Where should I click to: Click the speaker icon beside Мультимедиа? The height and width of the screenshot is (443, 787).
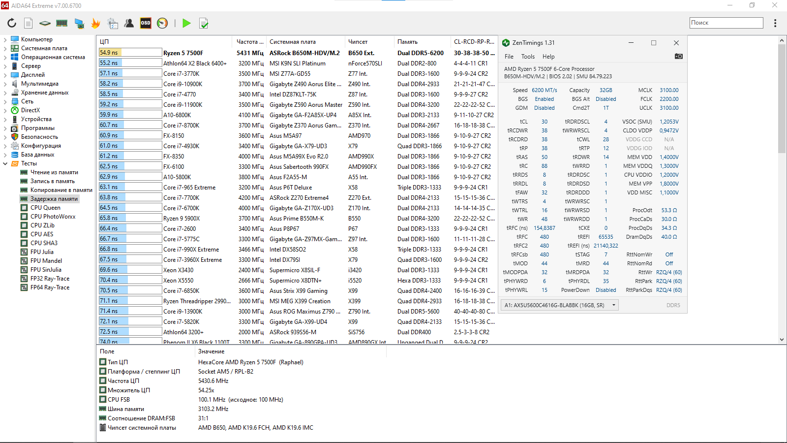coord(15,84)
